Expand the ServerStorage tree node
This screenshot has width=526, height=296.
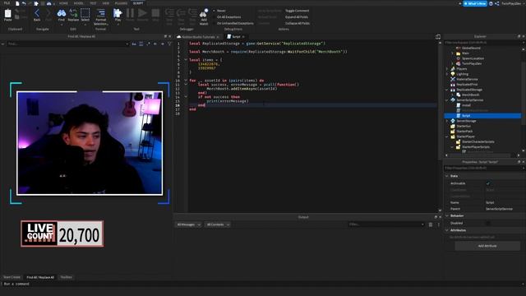447,121
